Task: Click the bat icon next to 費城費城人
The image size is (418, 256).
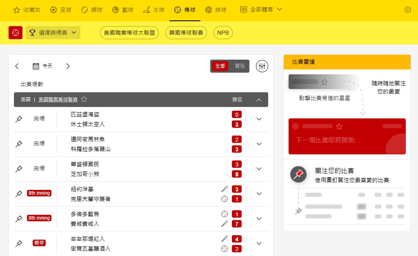Action: (x=225, y=224)
